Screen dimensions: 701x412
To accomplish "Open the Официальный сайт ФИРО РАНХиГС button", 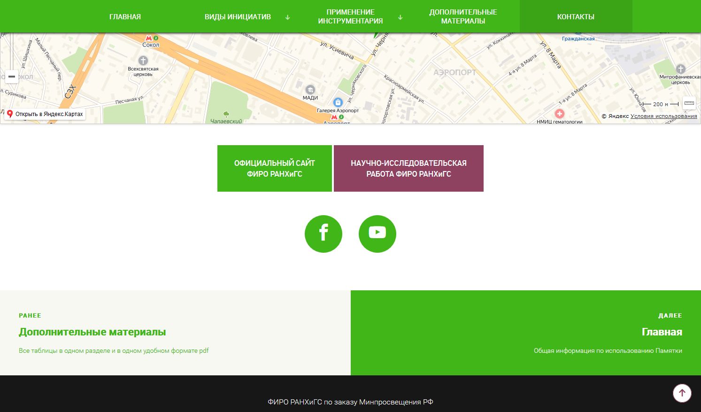I will (275, 168).
